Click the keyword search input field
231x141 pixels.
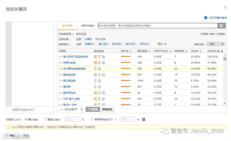pyautogui.click(x=158, y=26)
